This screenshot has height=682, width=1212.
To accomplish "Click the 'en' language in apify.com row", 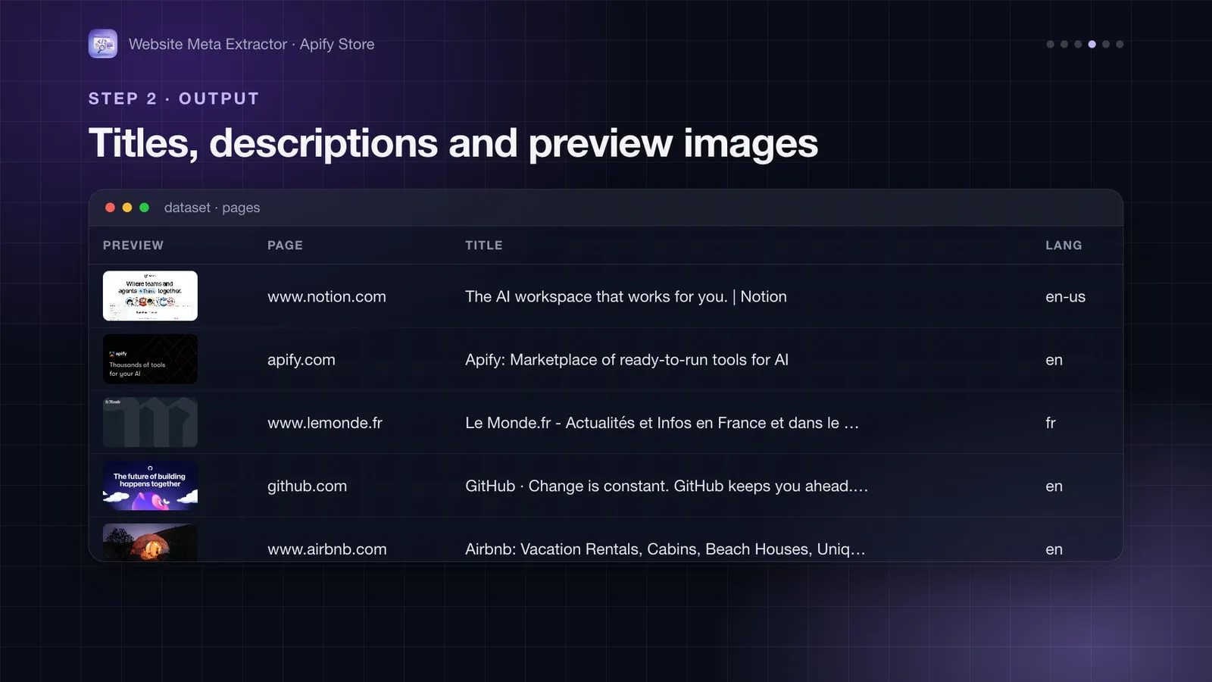I will pos(1054,360).
